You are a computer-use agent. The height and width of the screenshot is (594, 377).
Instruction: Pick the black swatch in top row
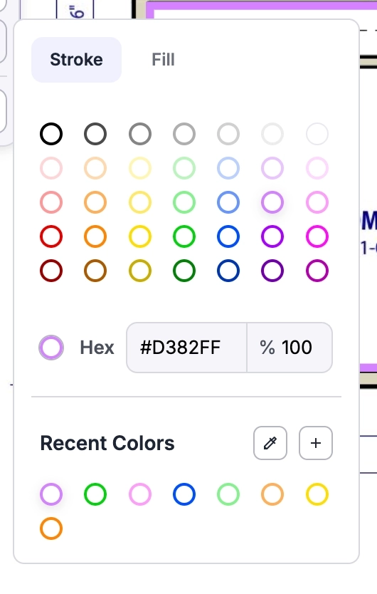click(x=51, y=134)
